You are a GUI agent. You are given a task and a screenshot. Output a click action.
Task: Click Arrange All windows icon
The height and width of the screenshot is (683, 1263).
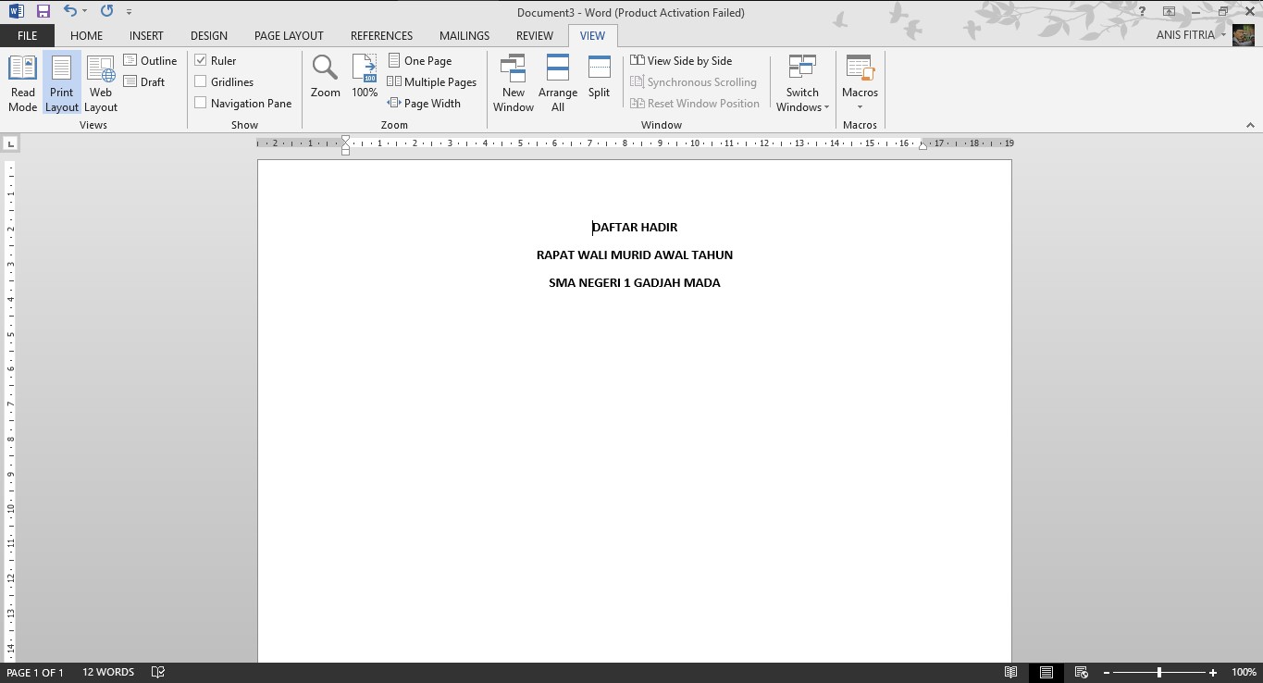point(558,82)
